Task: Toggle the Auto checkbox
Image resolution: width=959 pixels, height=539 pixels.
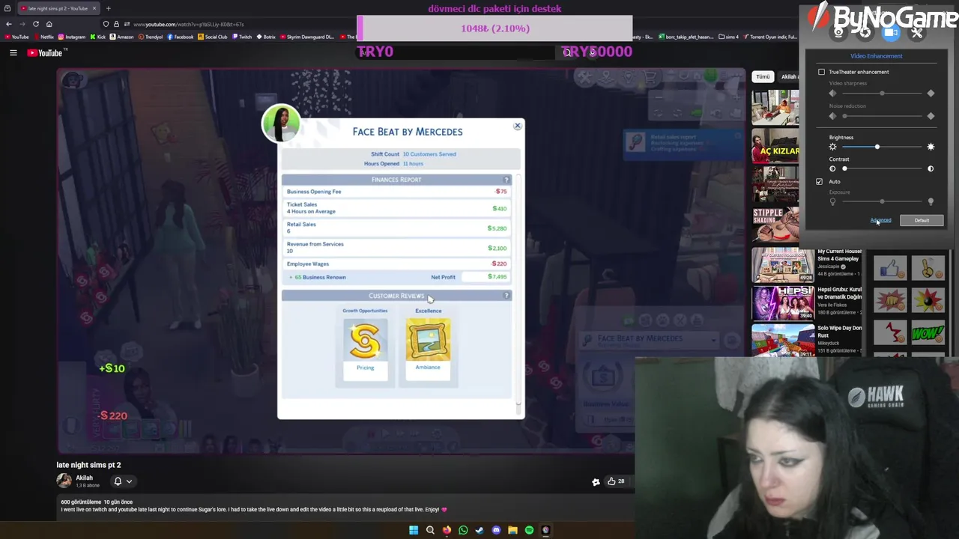Action: (x=819, y=181)
